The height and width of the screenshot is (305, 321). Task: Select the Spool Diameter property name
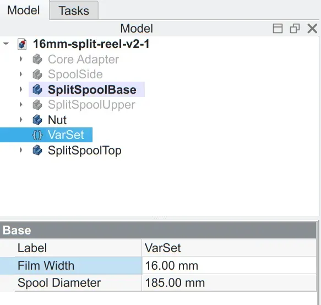point(59,282)
